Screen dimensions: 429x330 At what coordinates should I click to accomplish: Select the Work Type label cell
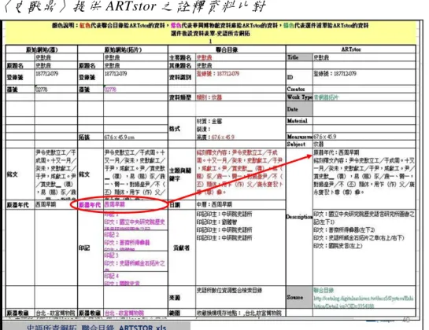coord(300,97)
